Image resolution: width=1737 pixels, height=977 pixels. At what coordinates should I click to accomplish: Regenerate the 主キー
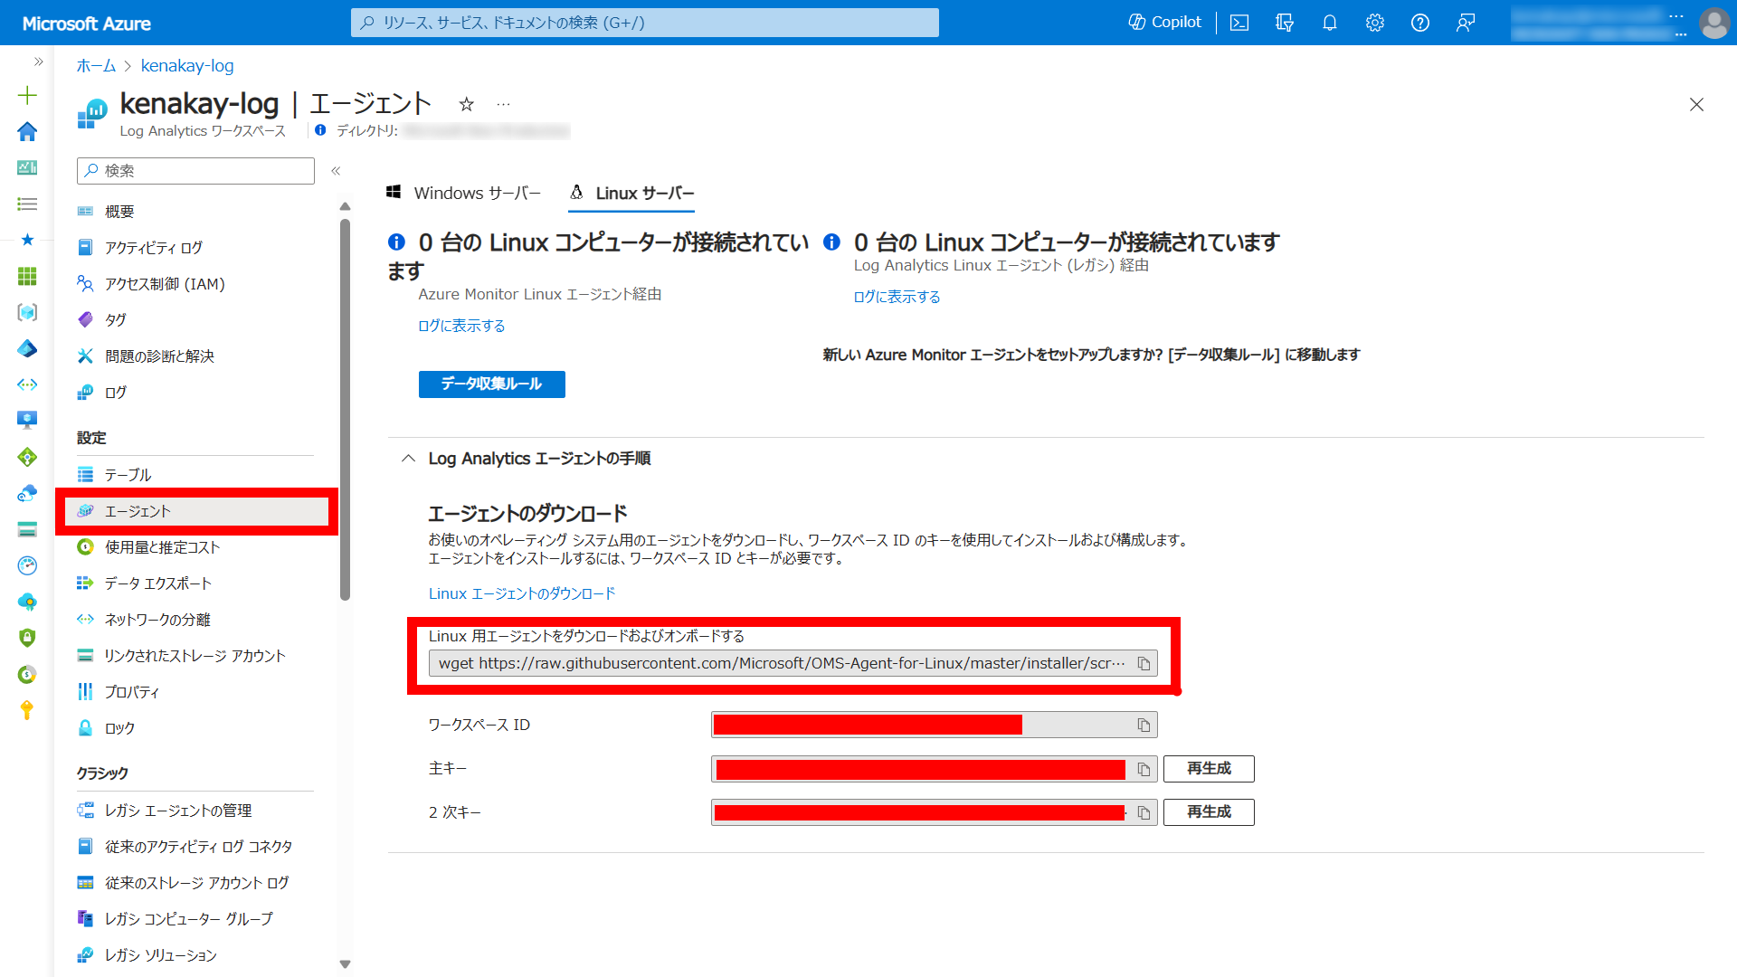(x=1209, y=769)
